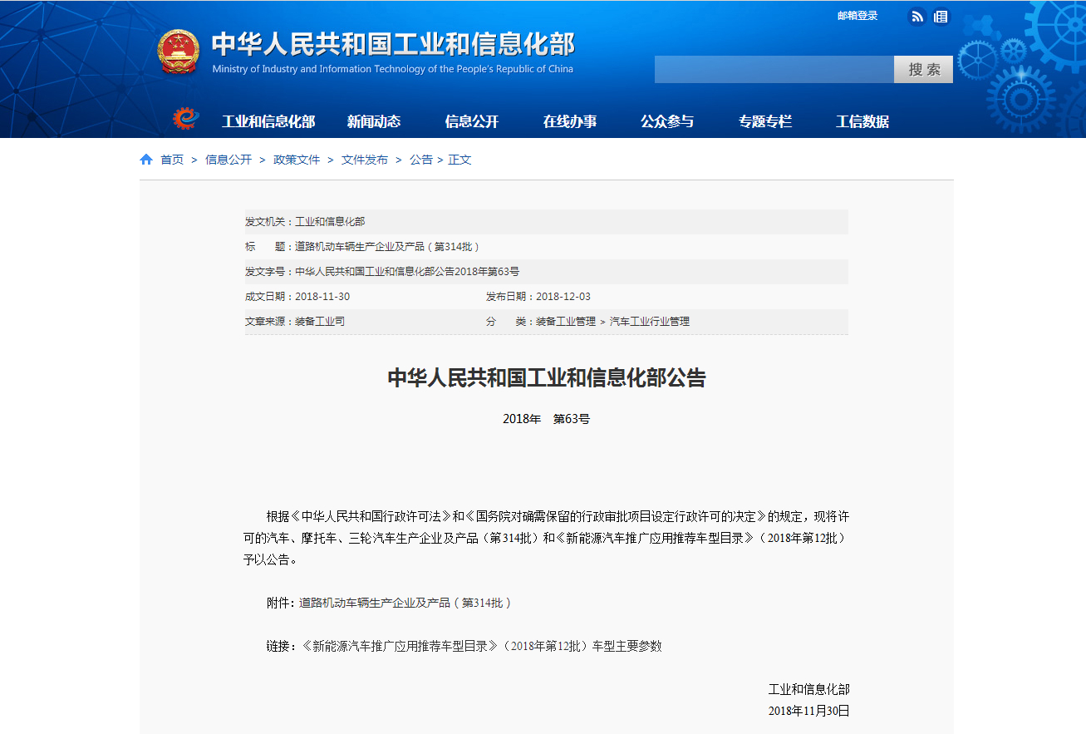Click the home icon in breadcrumb

coord(146,160)
